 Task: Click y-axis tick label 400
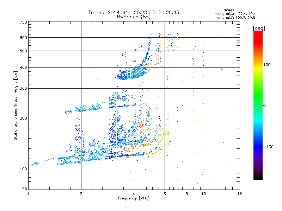tap(23, 67)
